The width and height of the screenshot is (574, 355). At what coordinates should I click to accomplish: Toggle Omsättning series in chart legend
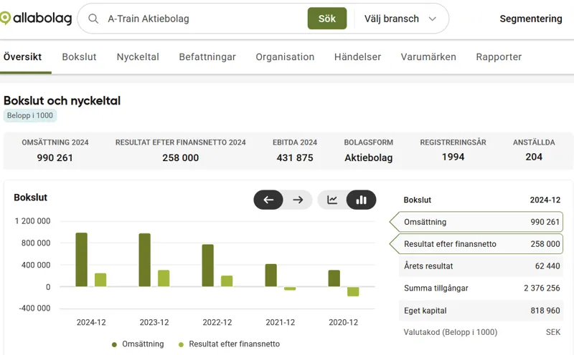point(138,344)
